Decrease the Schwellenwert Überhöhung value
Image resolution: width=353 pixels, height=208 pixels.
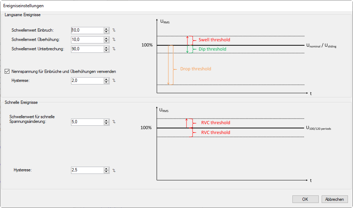[106, 41]
